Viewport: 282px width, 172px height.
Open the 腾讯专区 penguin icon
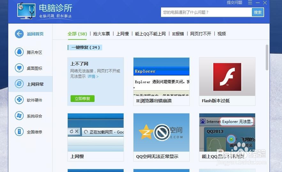pyautogui.click(x=19, y=52)
